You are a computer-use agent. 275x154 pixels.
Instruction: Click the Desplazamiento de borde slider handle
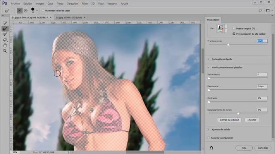(238, 113)
